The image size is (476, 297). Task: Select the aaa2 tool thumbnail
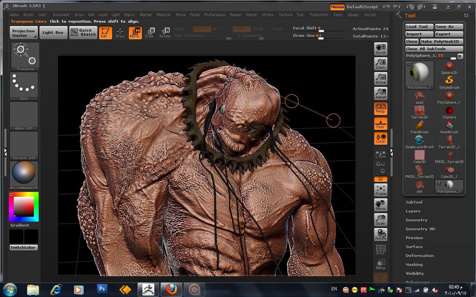pos(419,98)
